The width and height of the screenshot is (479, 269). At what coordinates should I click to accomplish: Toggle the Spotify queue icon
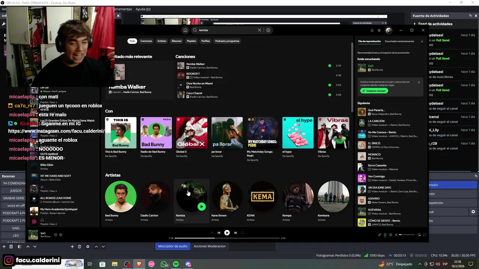[x=385, y=235]
